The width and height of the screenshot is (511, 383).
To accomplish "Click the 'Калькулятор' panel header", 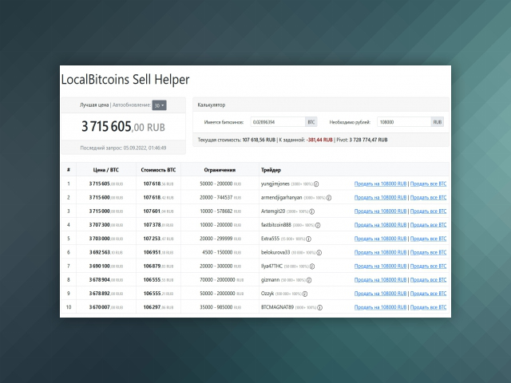I will point(211,105).
